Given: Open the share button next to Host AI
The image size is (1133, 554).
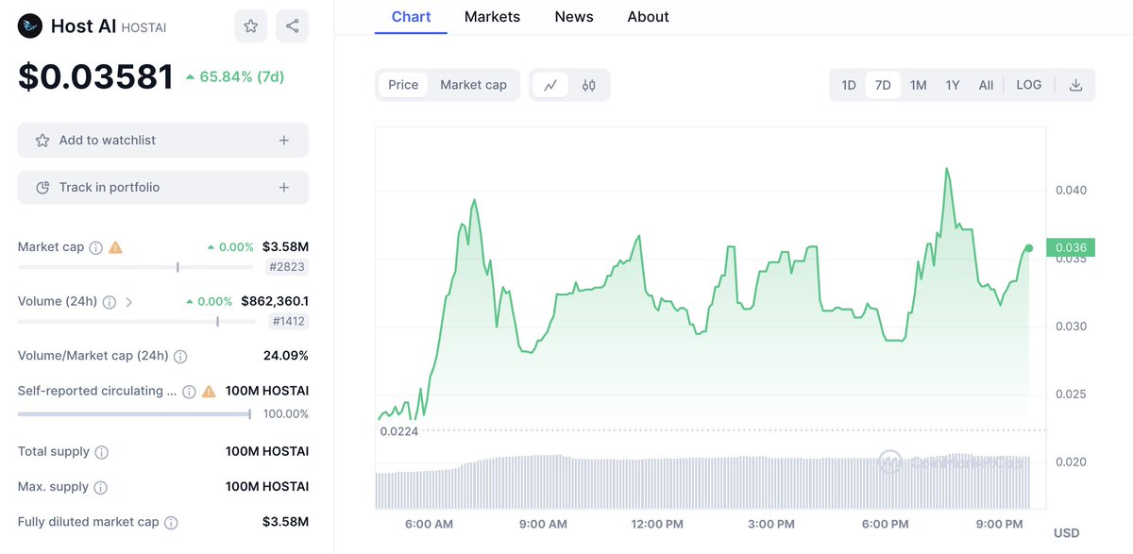Looking at the screenshot, I should tap(292, 26).
